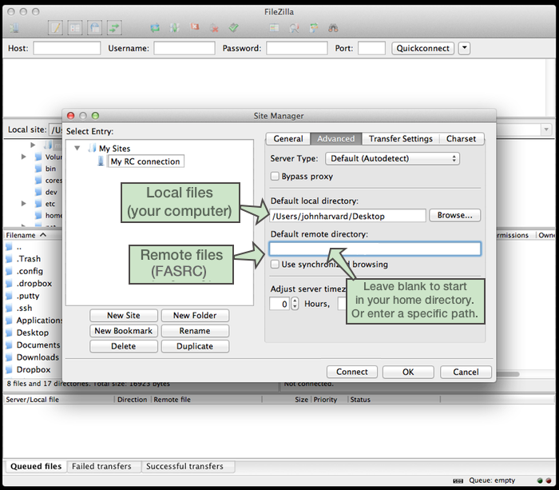Click the Rename button
The height and width of the screenshot is (490, 559).
195,331
